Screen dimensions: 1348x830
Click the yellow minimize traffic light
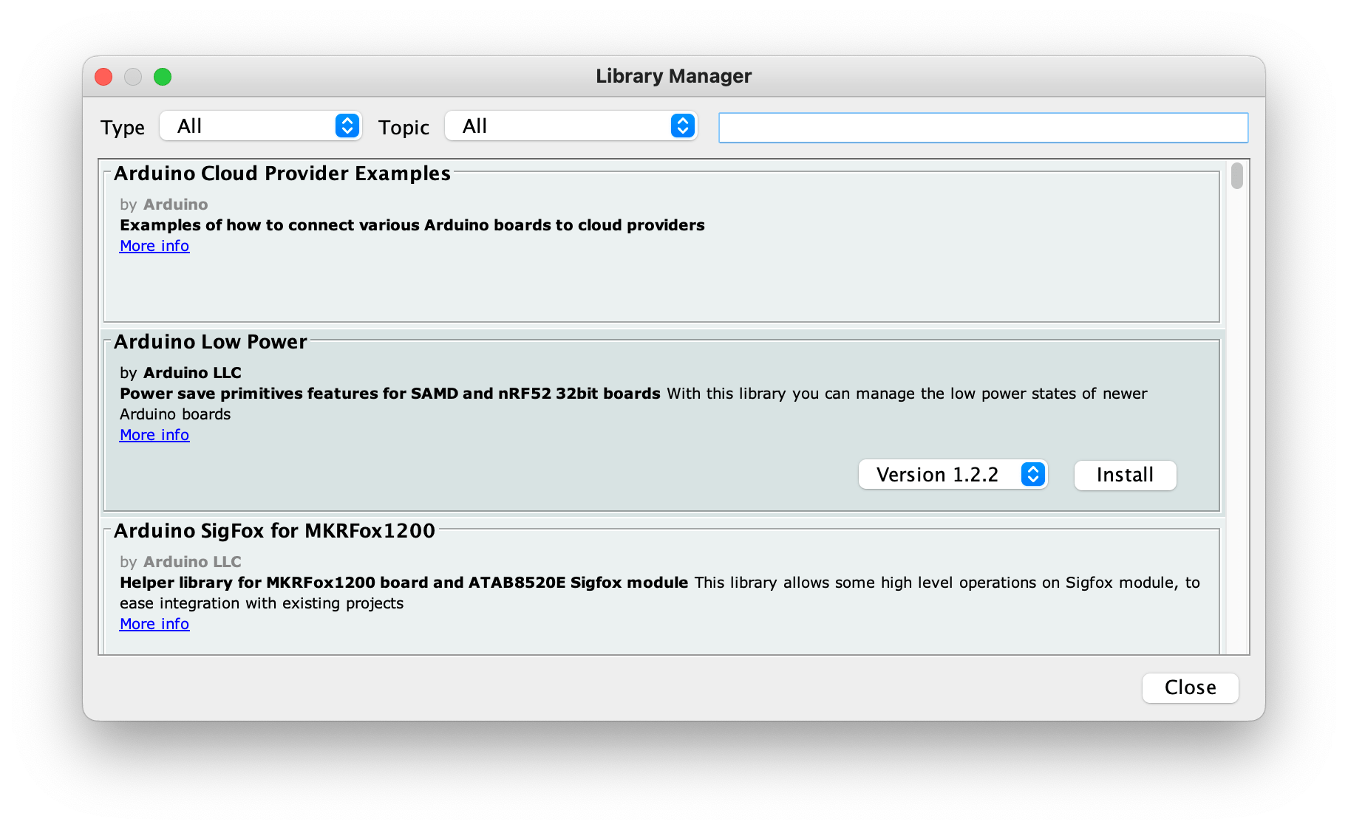[133, 76]
